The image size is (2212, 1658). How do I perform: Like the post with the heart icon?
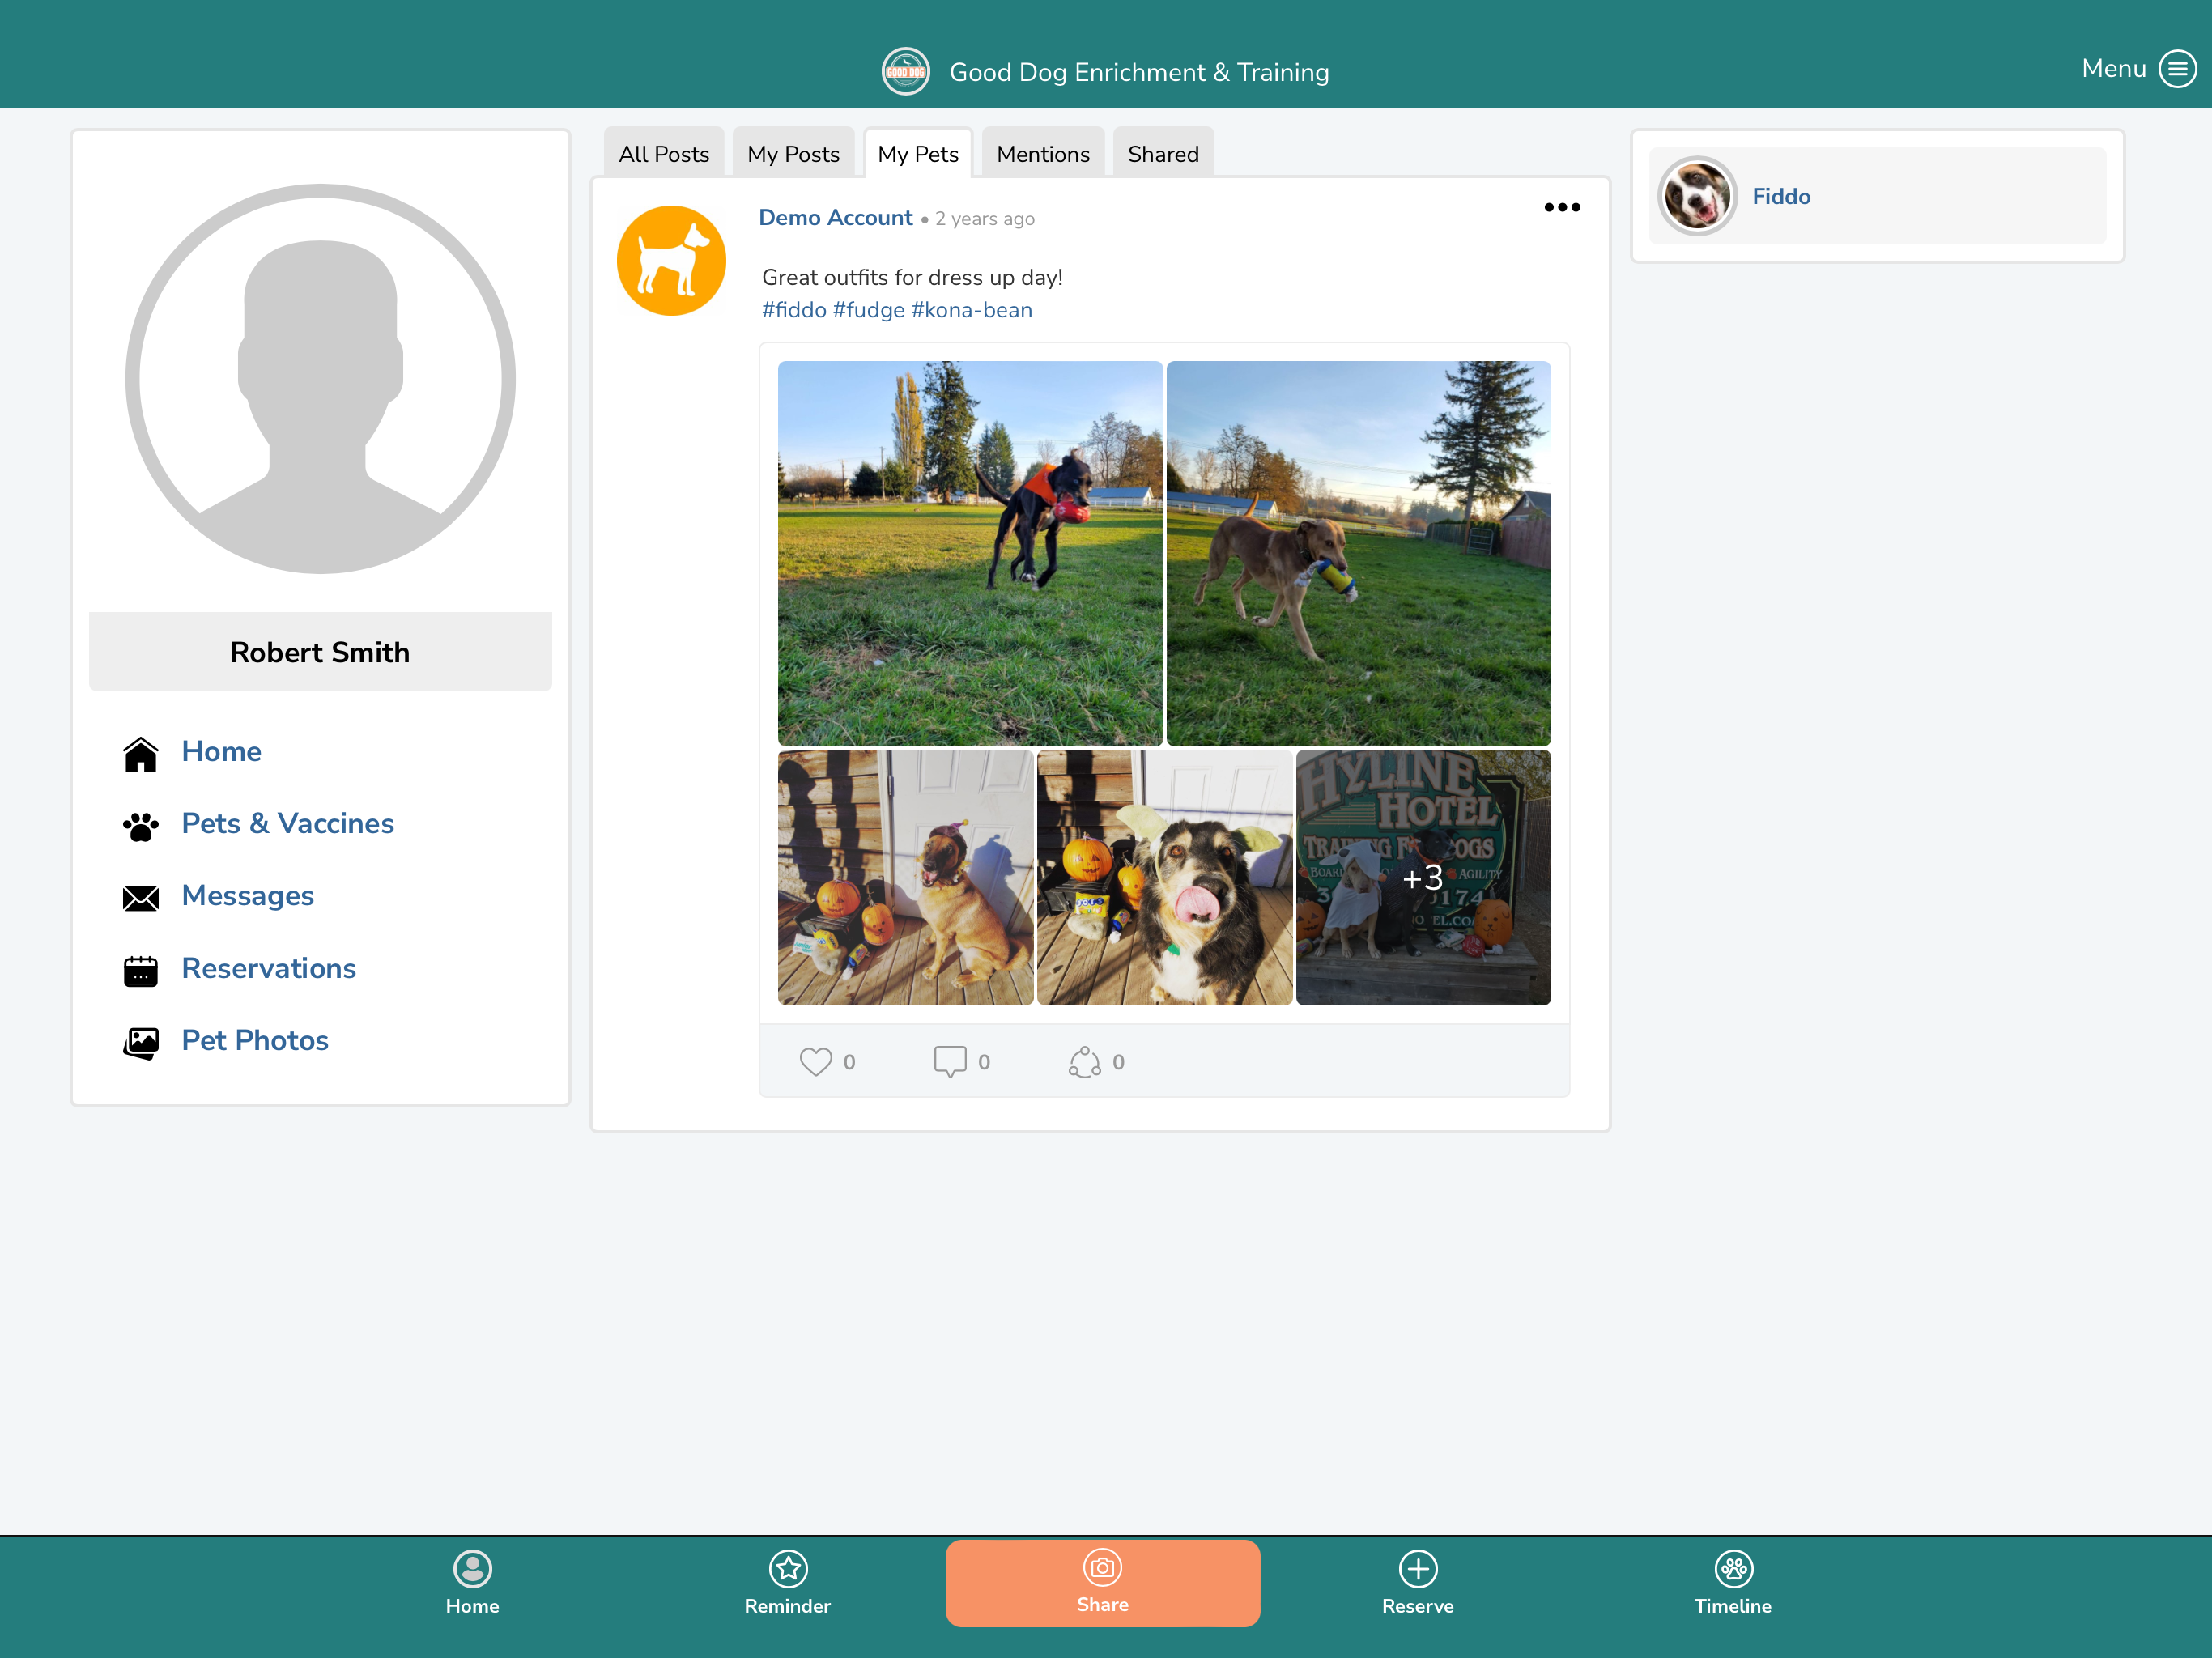(x=815, y=1061)
